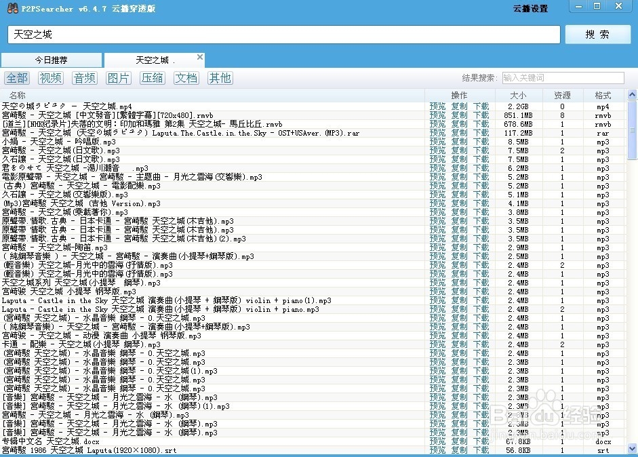Focus the main search input field
The image size is (638, 457).
283,35
